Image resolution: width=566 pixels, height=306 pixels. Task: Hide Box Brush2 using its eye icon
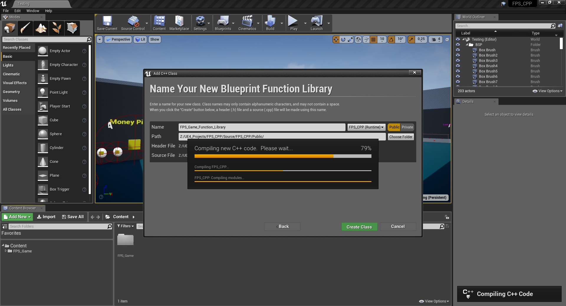458,55
